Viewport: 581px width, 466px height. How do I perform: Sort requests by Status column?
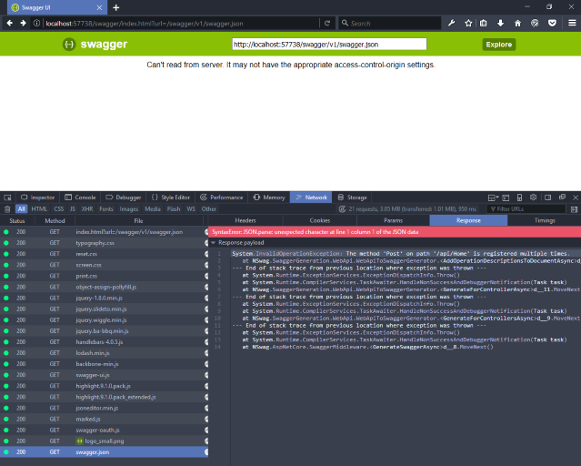17,221
